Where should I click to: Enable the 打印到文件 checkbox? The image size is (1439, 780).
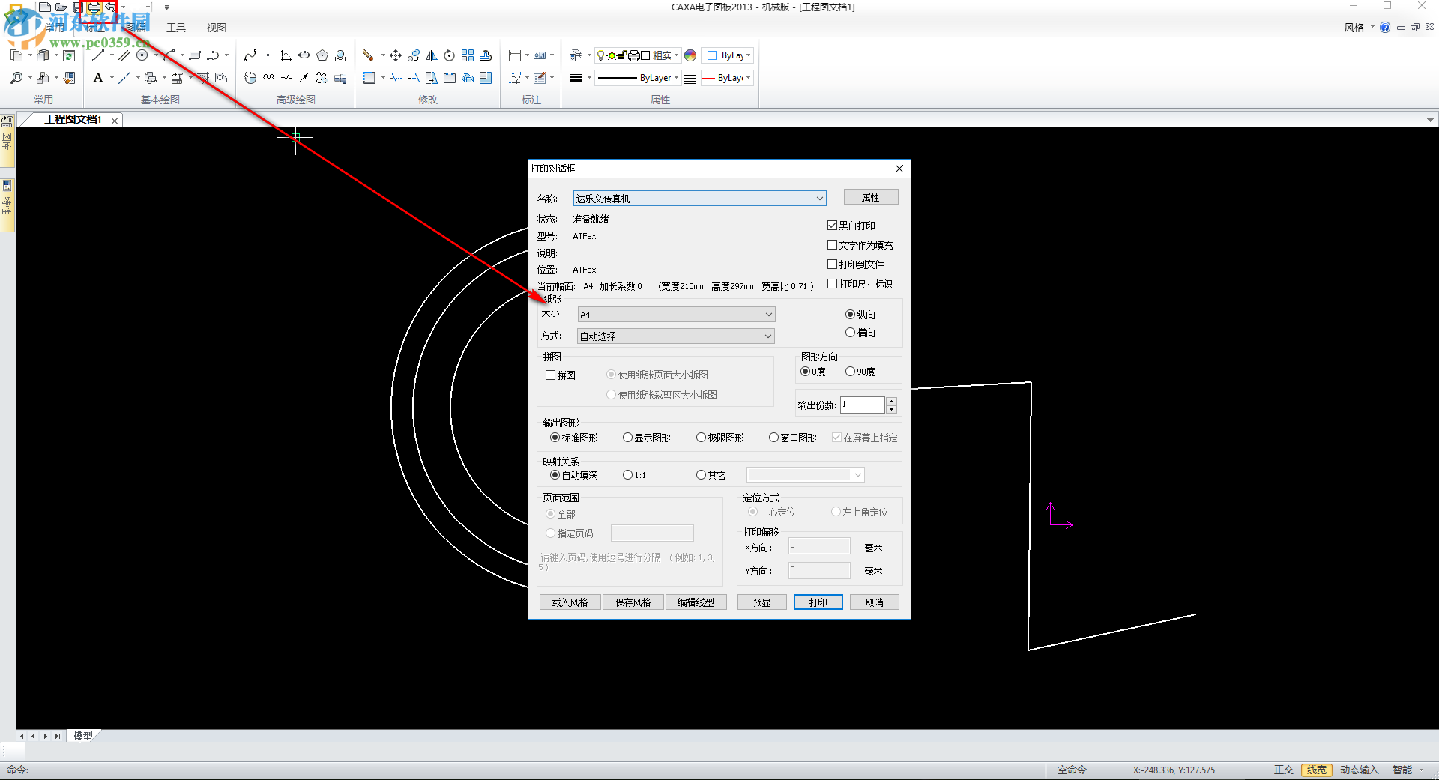pos(832,264)
